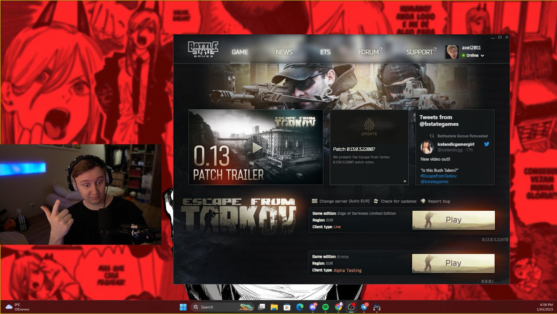The width and height of the screenshot is (557, 314).
Task: Click the UPDATE emblem news thumbnail
Action: 369,126
